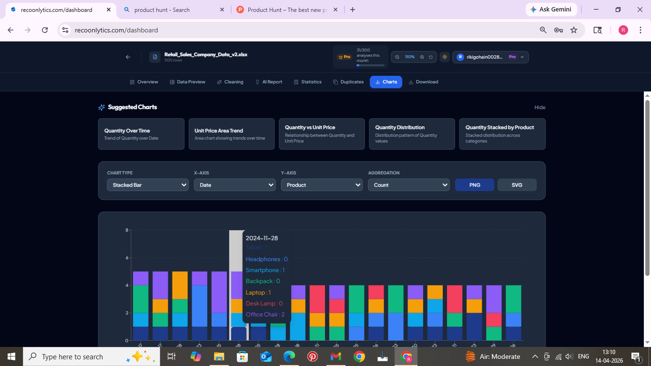Open the Cleaning tab
Screen dimensions: 651x366
click(x=230, y=82)
